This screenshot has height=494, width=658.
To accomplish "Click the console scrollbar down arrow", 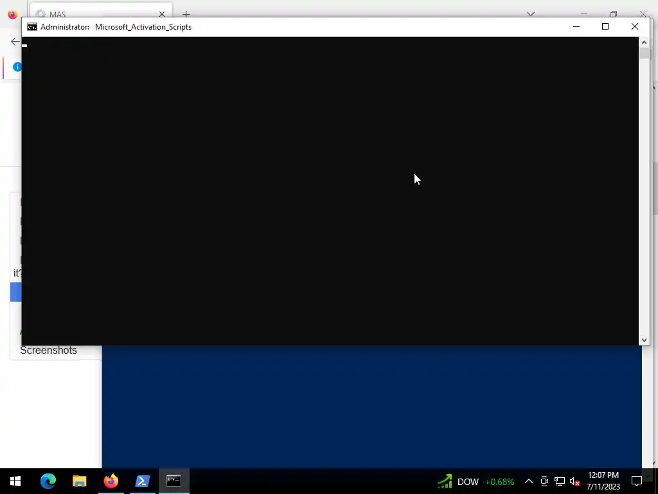I will click(644, 340).
